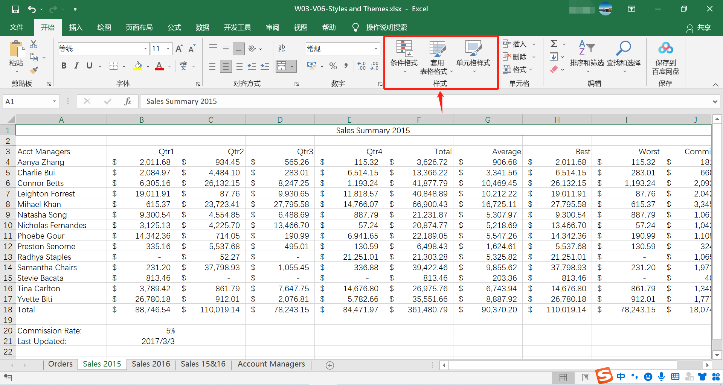Click the Font Color red A
The image size is (723, 385).
point(159,66)
